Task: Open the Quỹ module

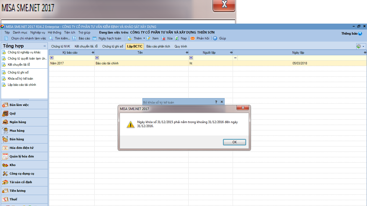Action: coord(24,113)
